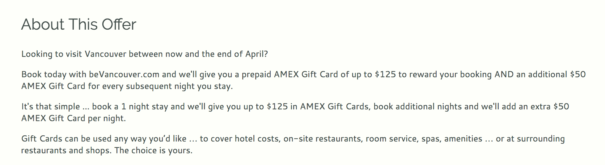This screenshot has width=605, height=165.
Task: Click "The choice is yours." sentence
Action: coord(154,150)
